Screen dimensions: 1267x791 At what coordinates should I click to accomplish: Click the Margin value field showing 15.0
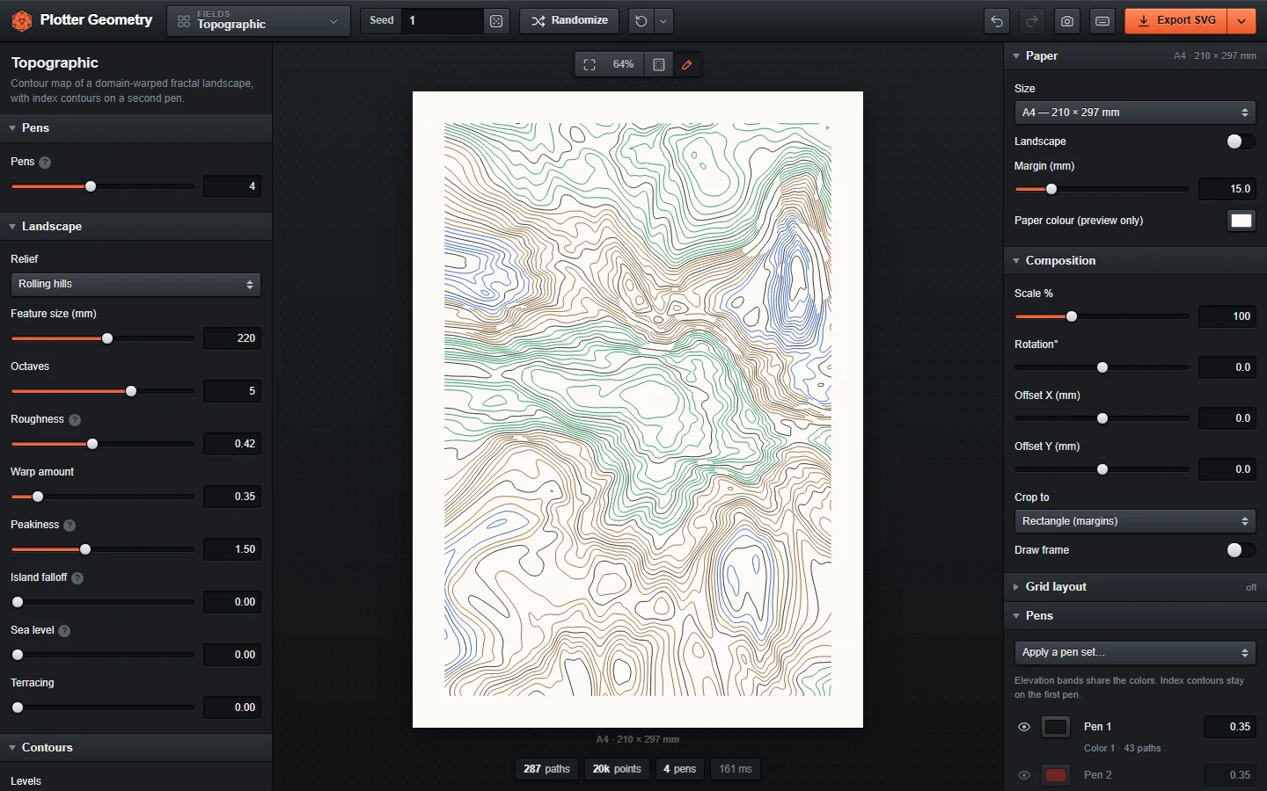1227,189
